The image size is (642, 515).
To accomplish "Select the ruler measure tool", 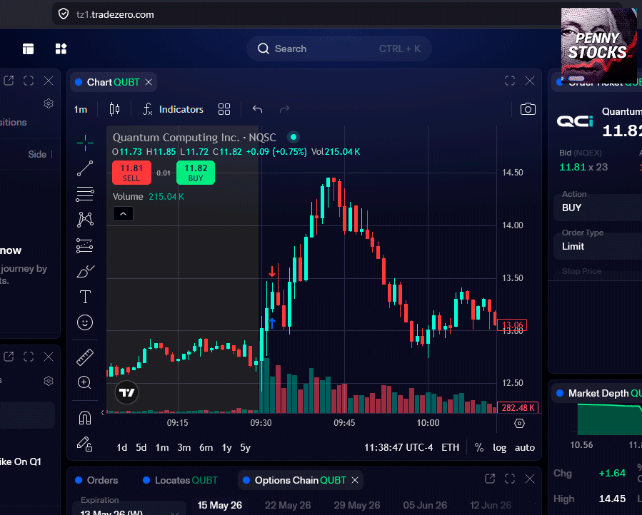I will 85,357.
